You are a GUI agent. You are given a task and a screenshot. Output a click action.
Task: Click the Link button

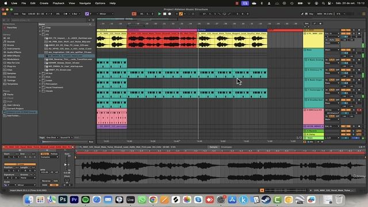coord(16,14)
